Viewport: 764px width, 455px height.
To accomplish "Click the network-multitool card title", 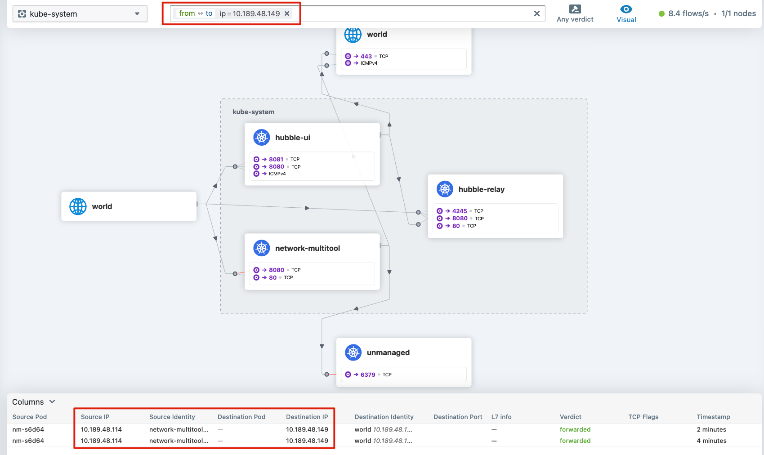I will click(x=308, y=248).
